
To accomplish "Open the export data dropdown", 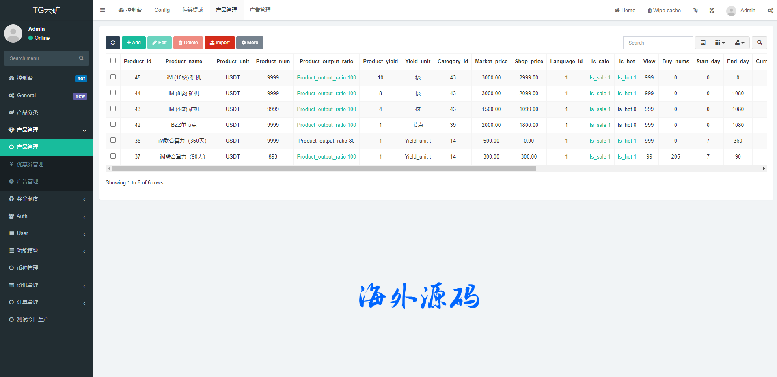I will pos(739,43).
